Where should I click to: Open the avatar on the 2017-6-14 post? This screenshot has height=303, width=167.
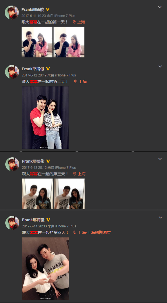pos(12,223)
